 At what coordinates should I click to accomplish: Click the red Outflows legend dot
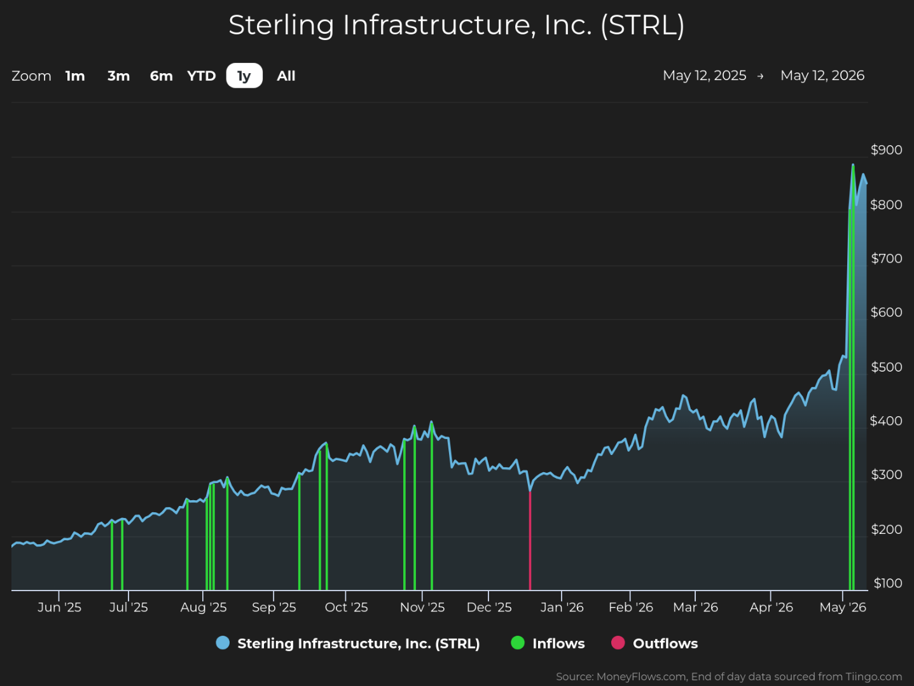tap(618, 643)
